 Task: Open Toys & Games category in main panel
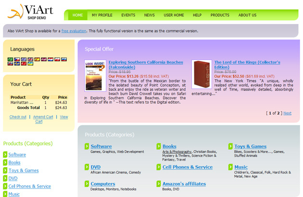[x=251, y=146]
